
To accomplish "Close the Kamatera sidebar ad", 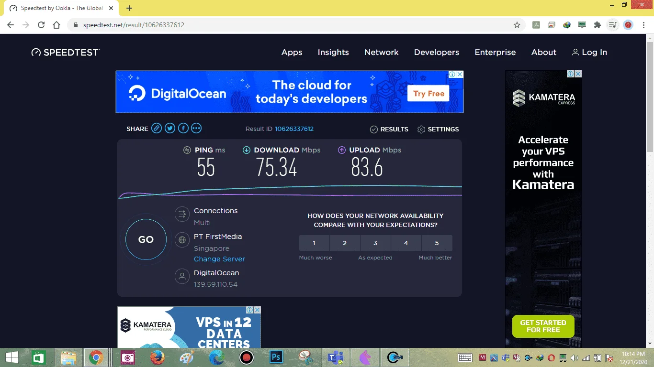I will (x=578, y=74).
